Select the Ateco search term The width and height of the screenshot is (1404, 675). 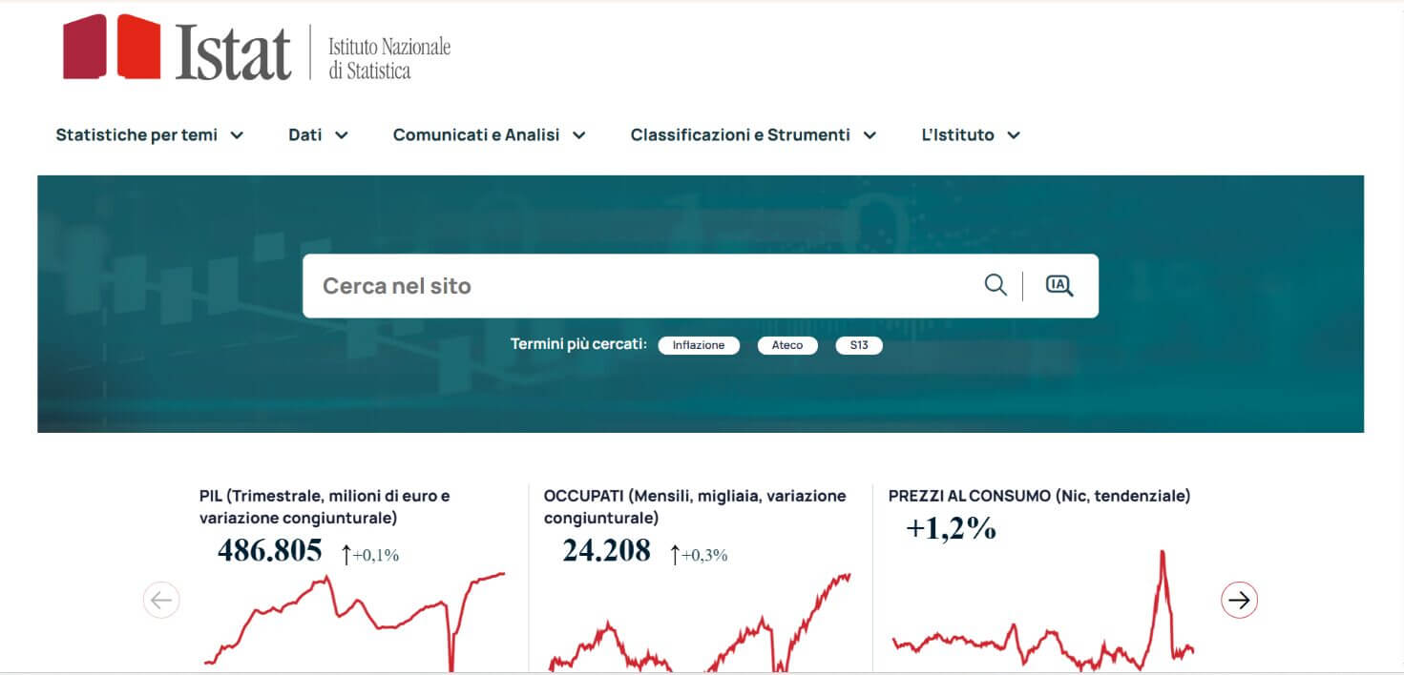(787, 345)
